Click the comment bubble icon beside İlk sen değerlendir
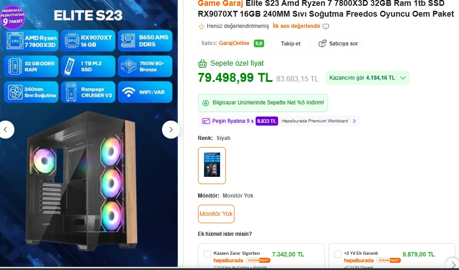 325,27
